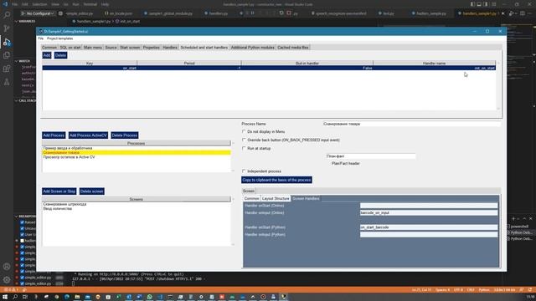Toggle Independent process checkbox

coord(244,171)
